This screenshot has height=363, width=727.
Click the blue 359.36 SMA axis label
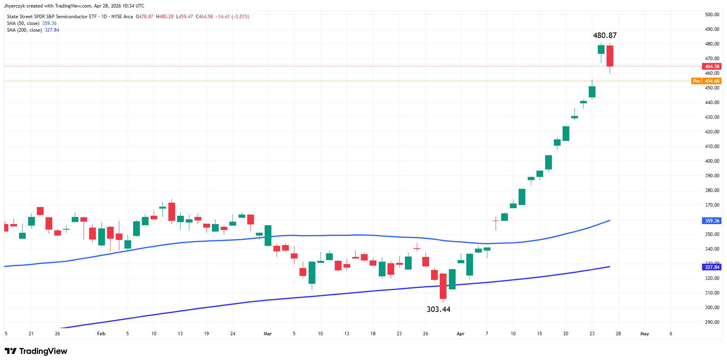click(712, 221)
